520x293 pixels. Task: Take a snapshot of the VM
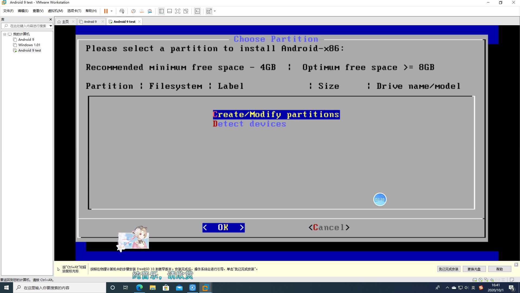coord(133,11)
